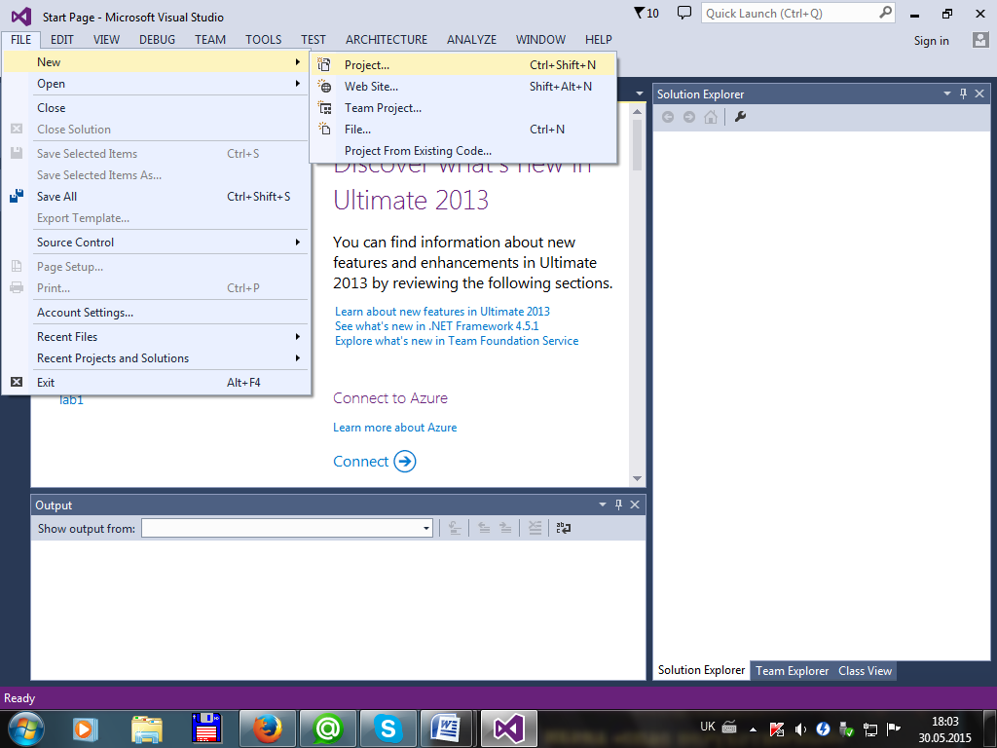This screenshot has height=748, width=997.
Task: Open Show output from dropdown
Action: 426,529
